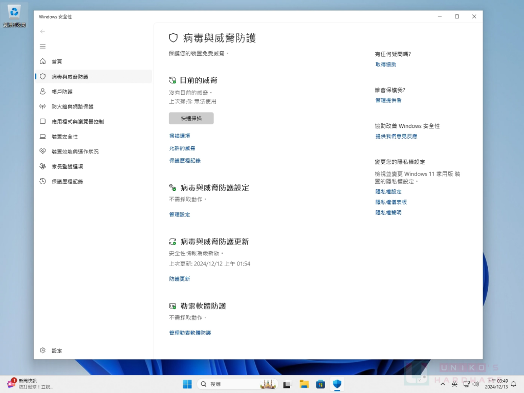Open the 防護更新 link
The height and width of the screenshot is (393, 524).
coord(180,279)
